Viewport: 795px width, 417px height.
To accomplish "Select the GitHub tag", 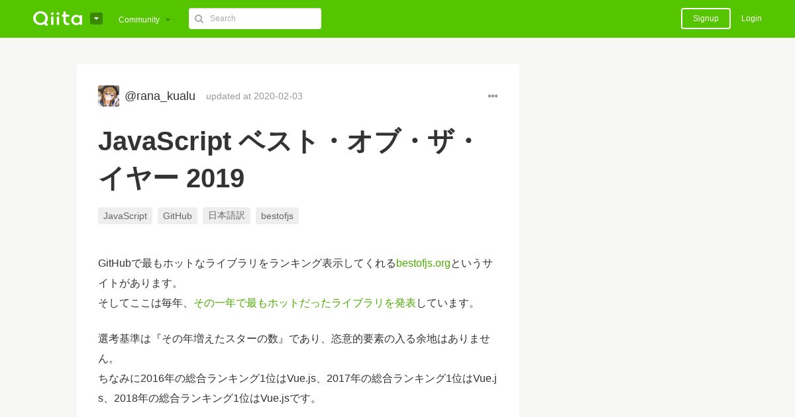I will 178,216.
